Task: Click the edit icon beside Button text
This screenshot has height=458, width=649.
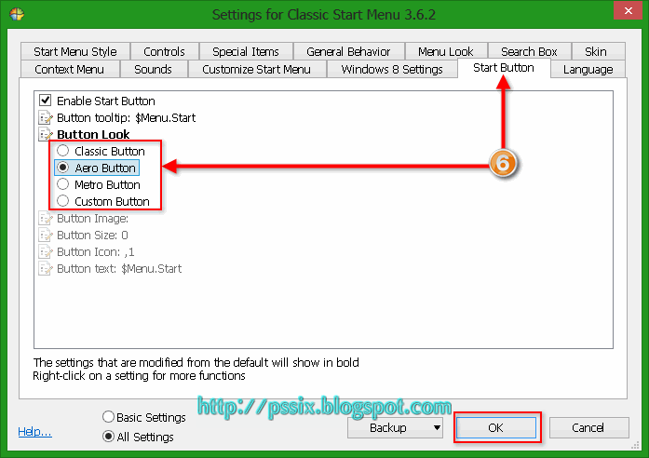Action: coord(46,269)
